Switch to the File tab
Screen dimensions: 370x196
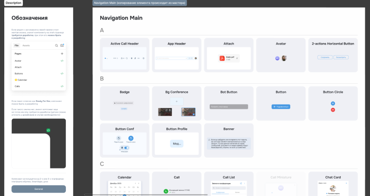coord(17,45)
